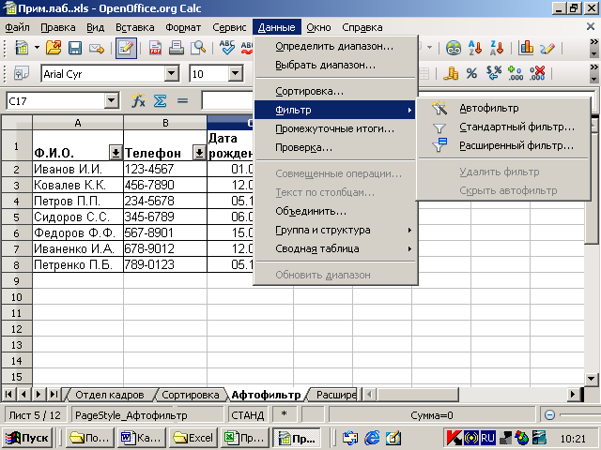The image size is (601, 450).
Task: Click the Function equals sign icon
Action: 182,101
